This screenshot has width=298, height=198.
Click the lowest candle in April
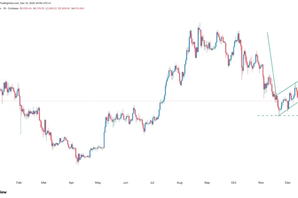pyautogui.click(x=77, y=161)
